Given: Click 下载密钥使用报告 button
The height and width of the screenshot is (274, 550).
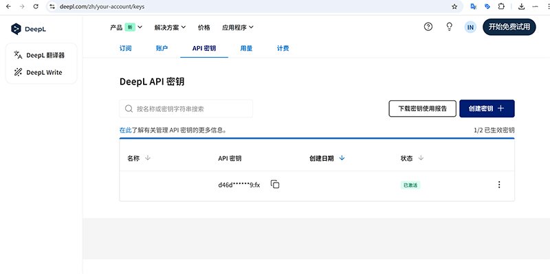Looking at the screenshot, I should point(423,109).
